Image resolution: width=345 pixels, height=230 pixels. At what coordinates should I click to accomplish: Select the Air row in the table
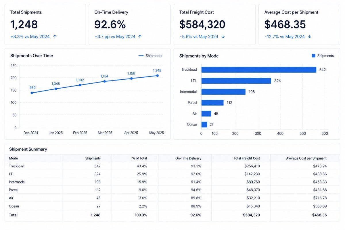click(172, 198)
